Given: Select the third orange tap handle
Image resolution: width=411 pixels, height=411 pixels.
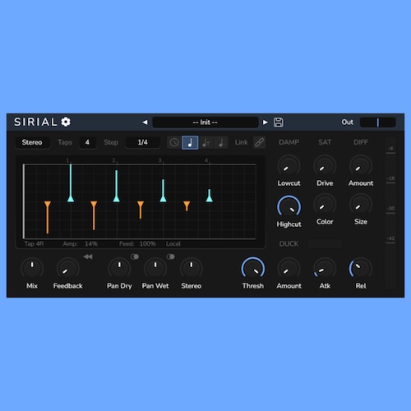Looking at the screenshot, I should tap(141, 204).
